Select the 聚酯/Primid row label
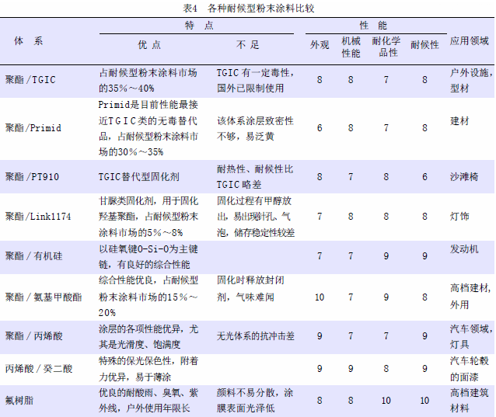 coord(33,127)
